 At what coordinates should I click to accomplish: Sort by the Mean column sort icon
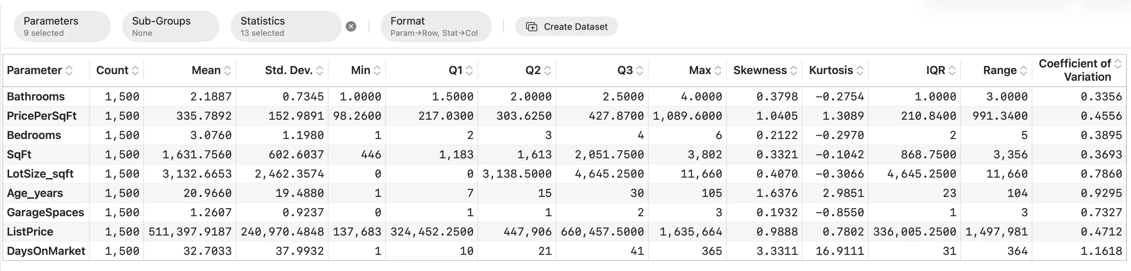tap(227, 71)
